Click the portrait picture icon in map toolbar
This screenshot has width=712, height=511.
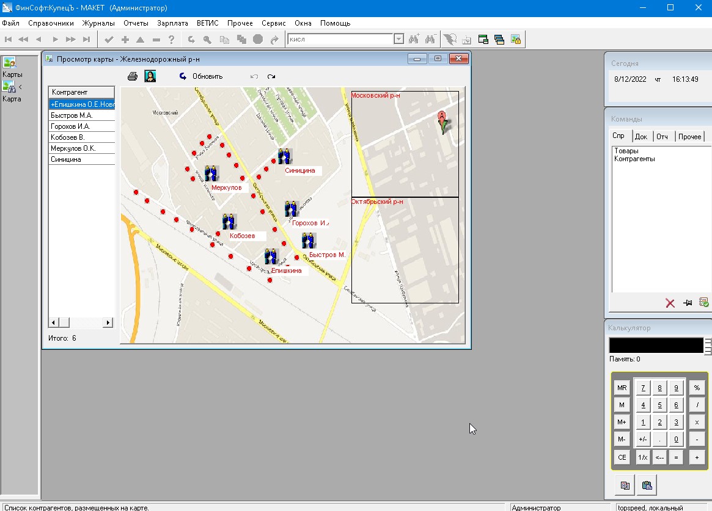coord(150,76)
